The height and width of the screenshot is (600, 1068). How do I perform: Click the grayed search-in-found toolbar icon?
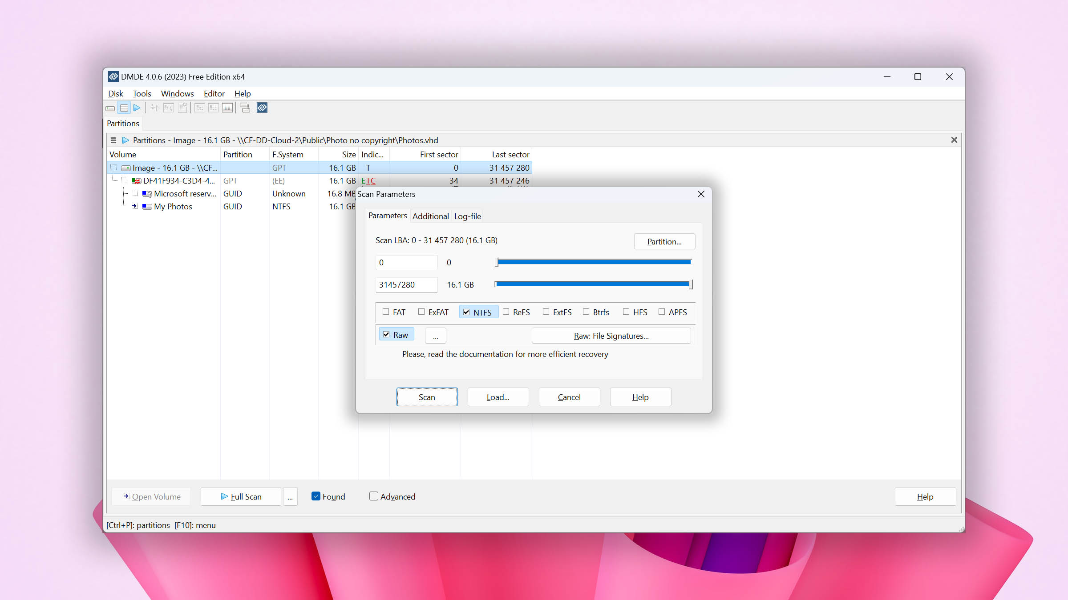coord(169,108)
